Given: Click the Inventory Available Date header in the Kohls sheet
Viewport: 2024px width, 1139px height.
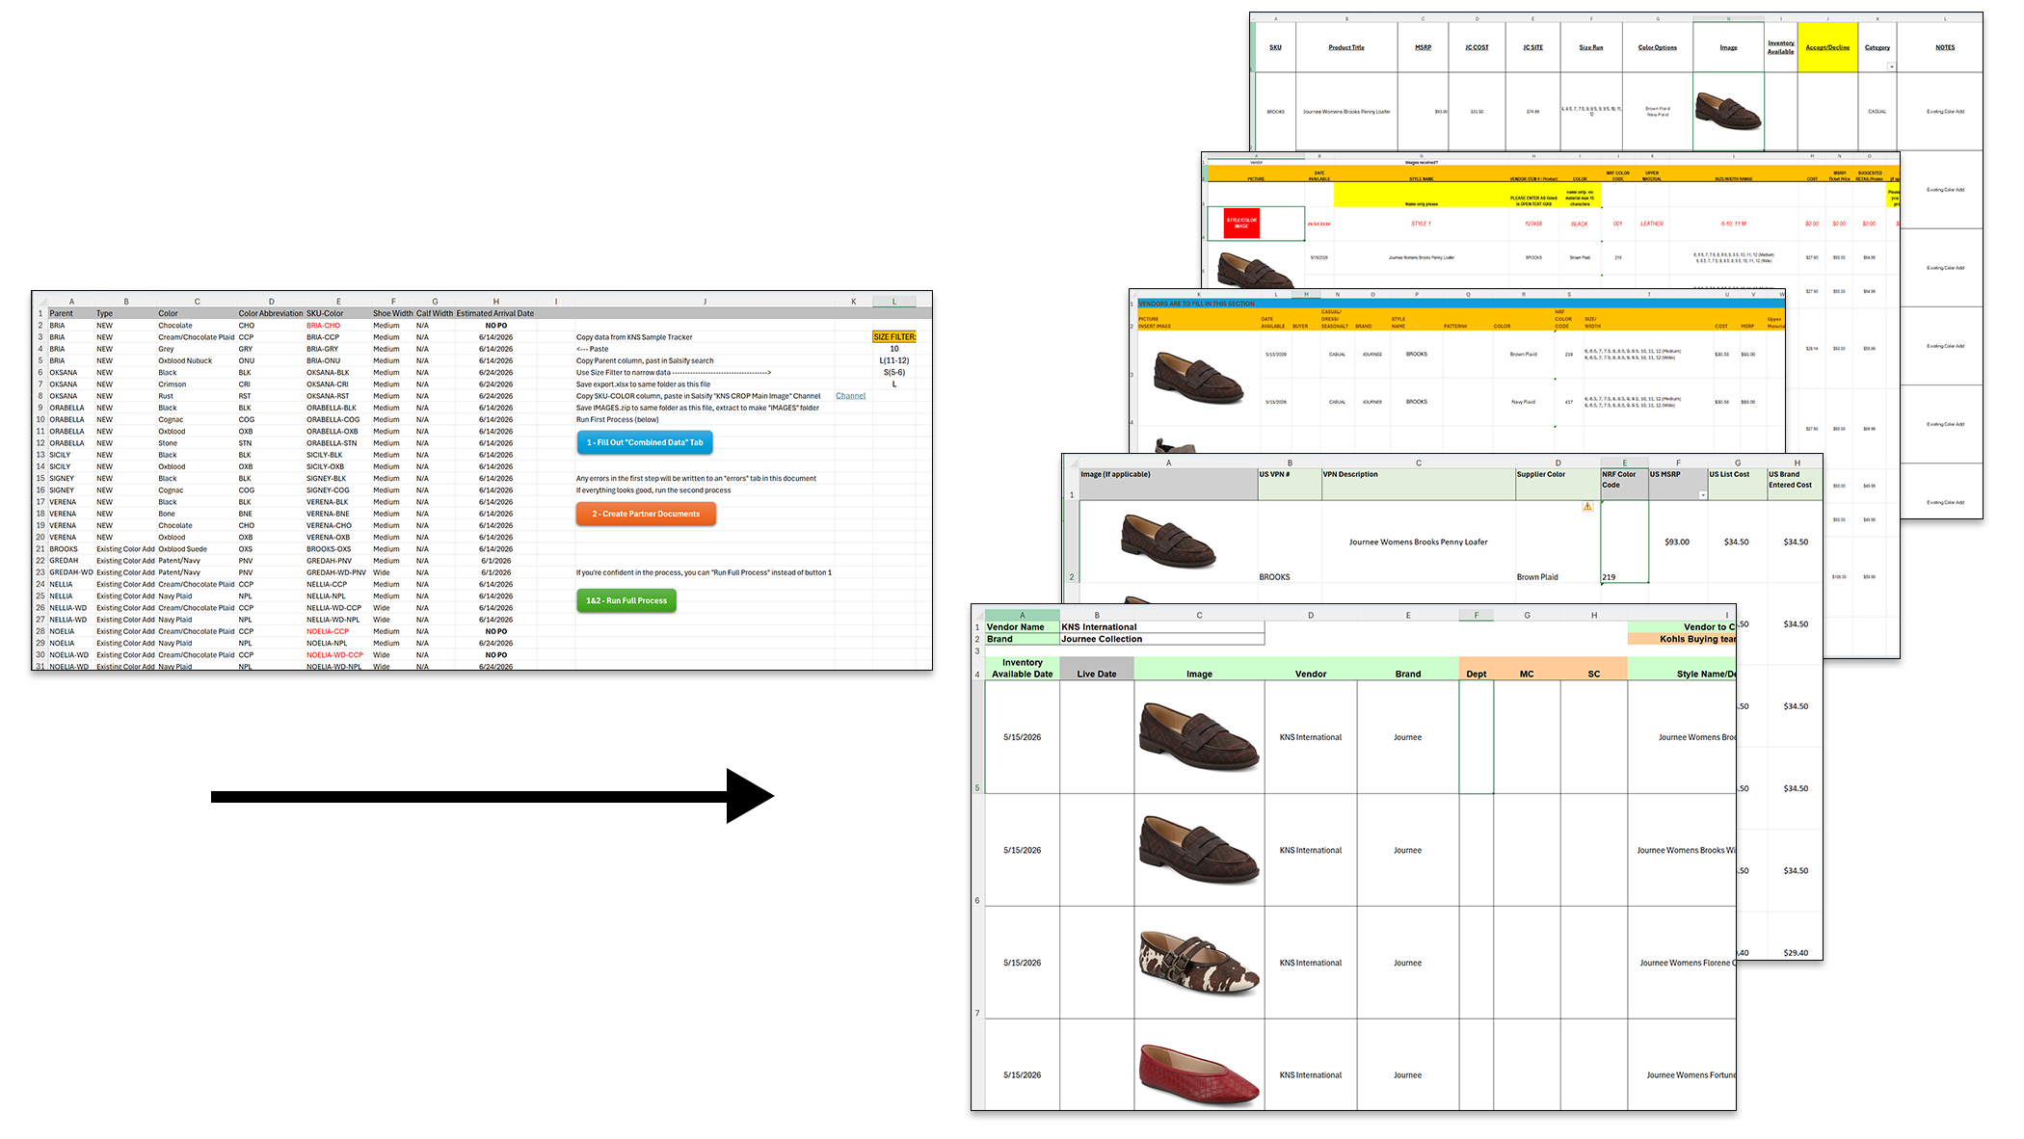Looking at the screenshot, I should (x=1022, y=669).
